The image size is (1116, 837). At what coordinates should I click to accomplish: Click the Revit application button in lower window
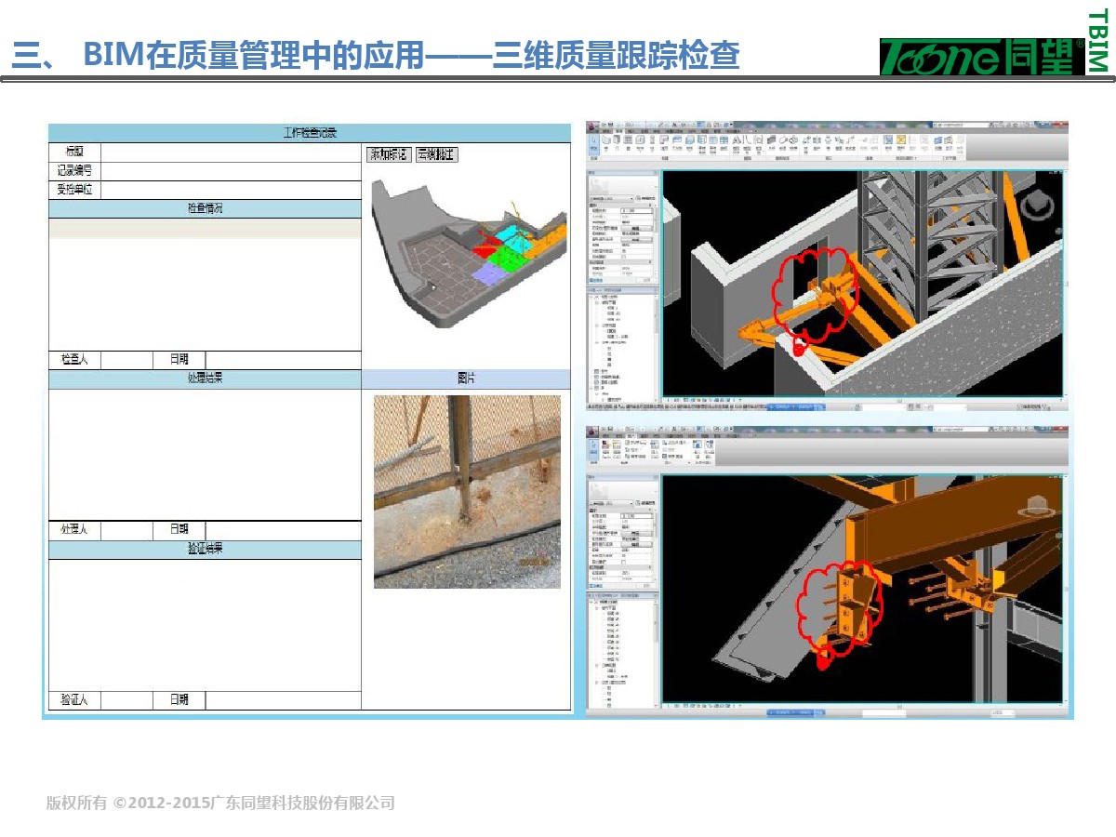point(592,432)
